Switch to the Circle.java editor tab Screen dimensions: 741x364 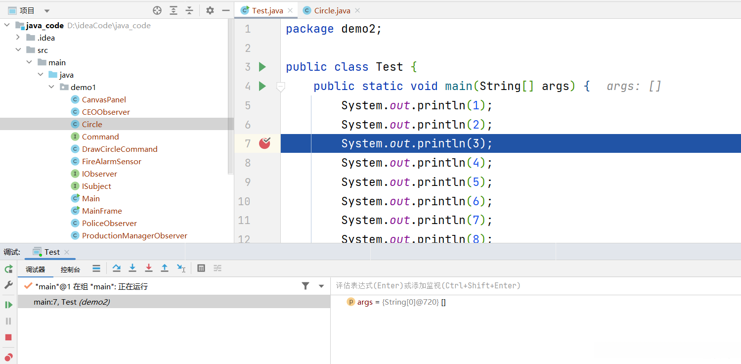(x=332, y=10)
